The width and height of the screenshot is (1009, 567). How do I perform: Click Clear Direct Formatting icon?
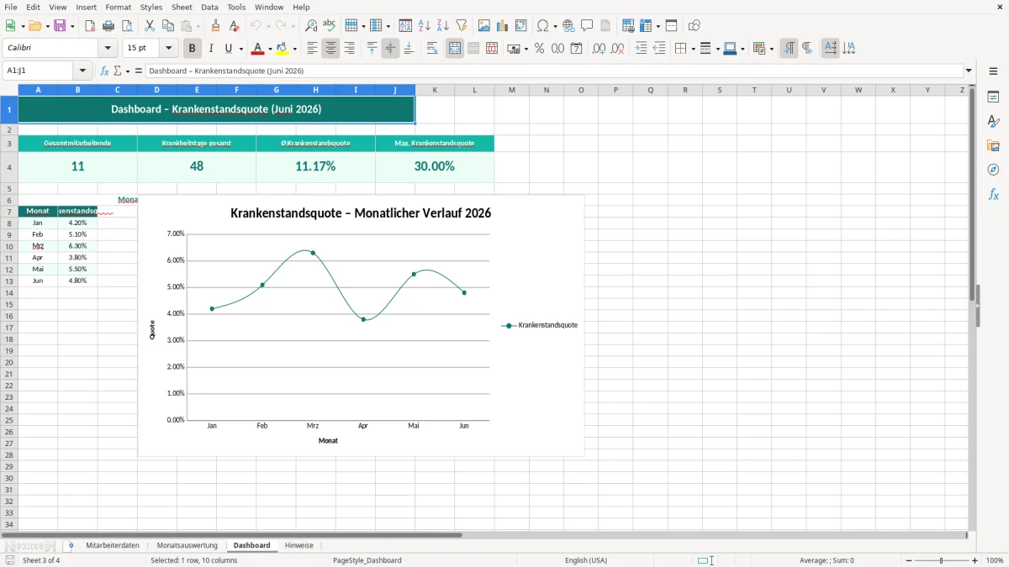pos(235,26)
